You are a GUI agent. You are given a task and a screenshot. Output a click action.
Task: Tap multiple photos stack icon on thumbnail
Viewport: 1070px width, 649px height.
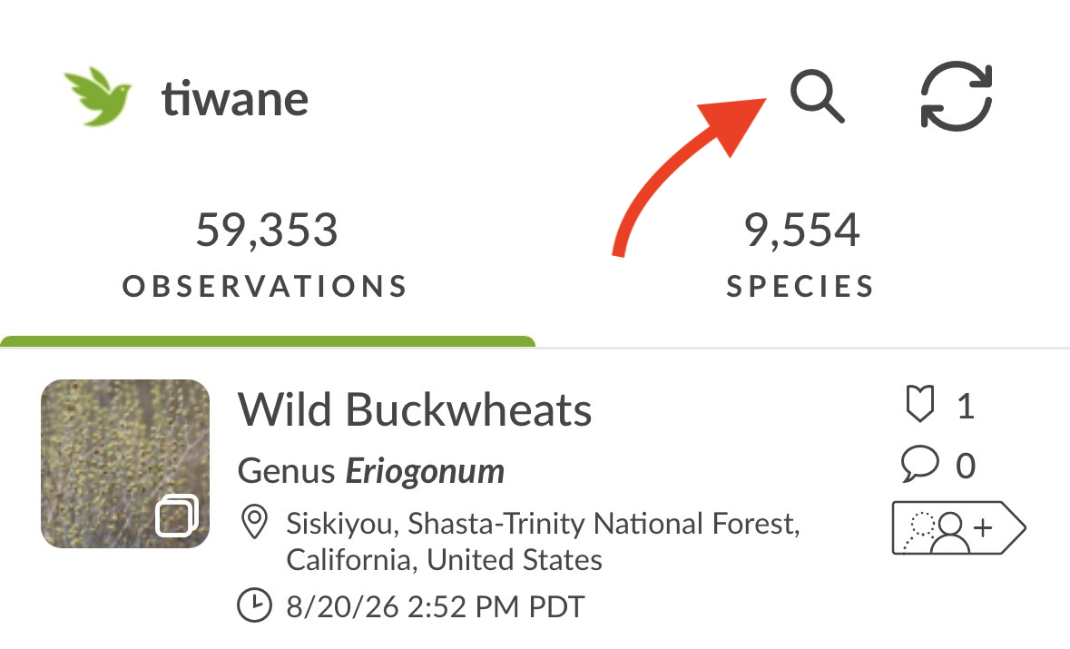177,516
